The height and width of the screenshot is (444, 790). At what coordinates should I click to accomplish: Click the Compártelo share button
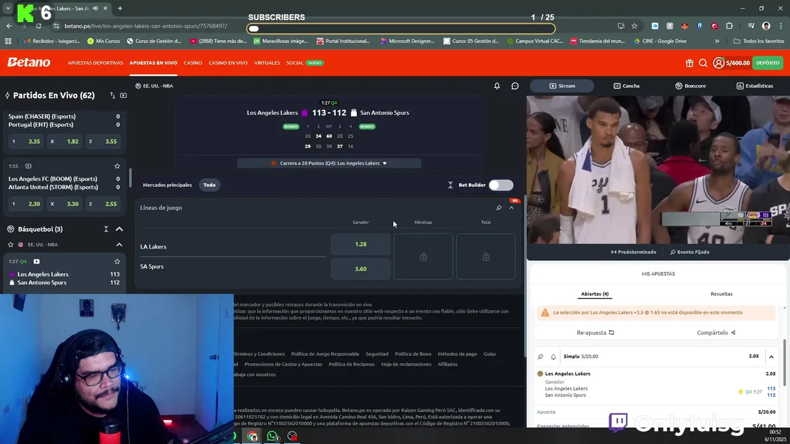tap(716, 333)
